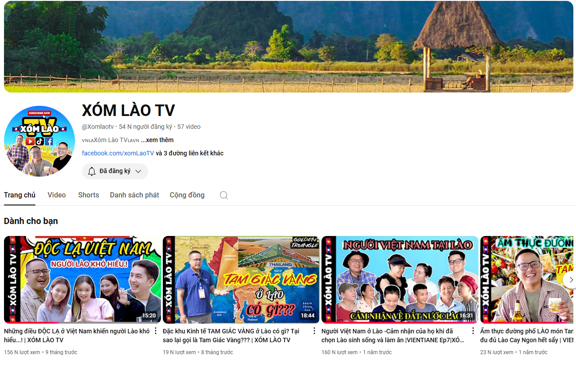
Task: Switch to the Video tab
Action: [57, 195]
